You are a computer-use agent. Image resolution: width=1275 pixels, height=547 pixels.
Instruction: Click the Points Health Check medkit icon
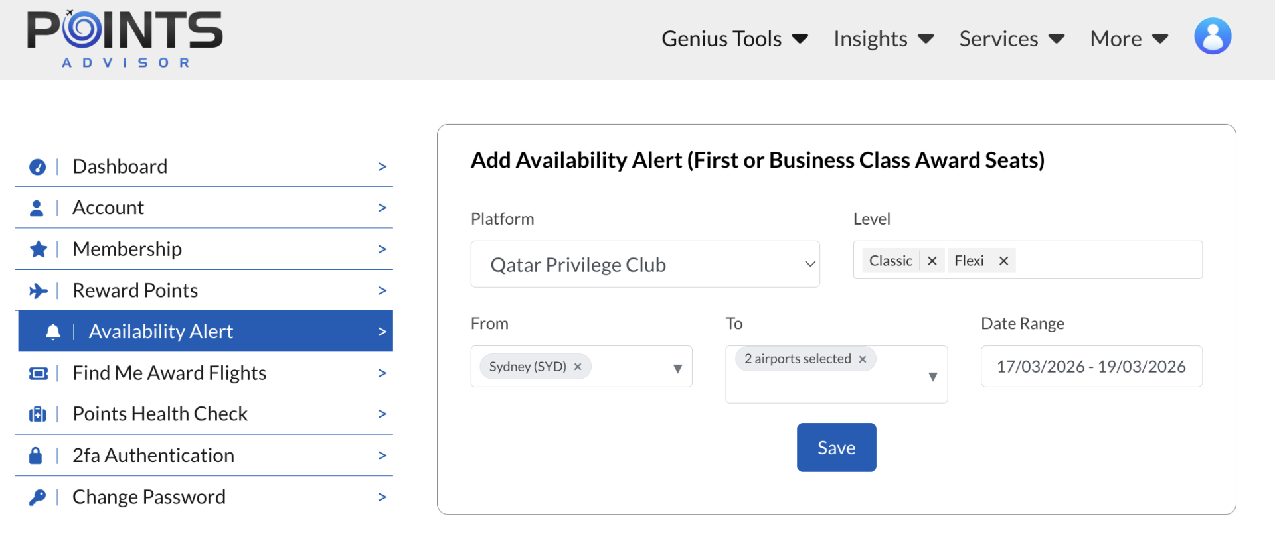click(x=38, y=414)
